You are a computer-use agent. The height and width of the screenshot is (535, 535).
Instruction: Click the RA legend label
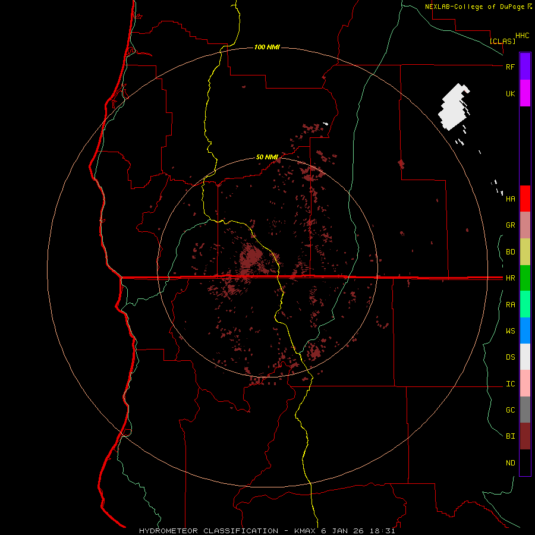point(510,305)
